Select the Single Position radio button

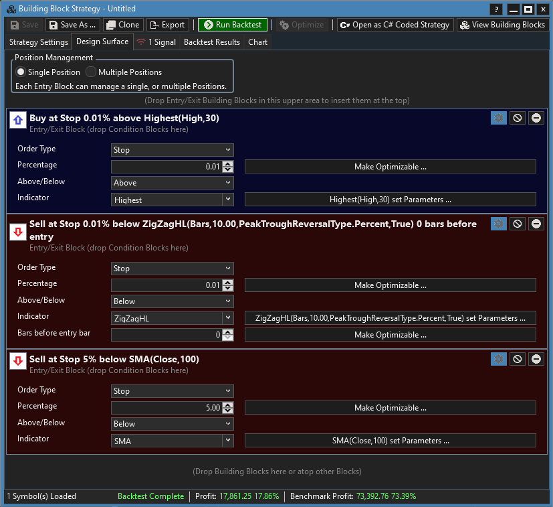click(21, 72)
